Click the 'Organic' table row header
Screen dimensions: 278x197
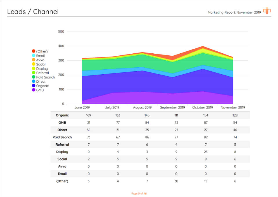click(x=62, y=115)
